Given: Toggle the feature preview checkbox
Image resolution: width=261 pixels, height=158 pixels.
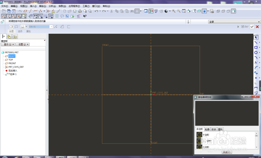Looking at the screenshot, I should tap(243, 27).
